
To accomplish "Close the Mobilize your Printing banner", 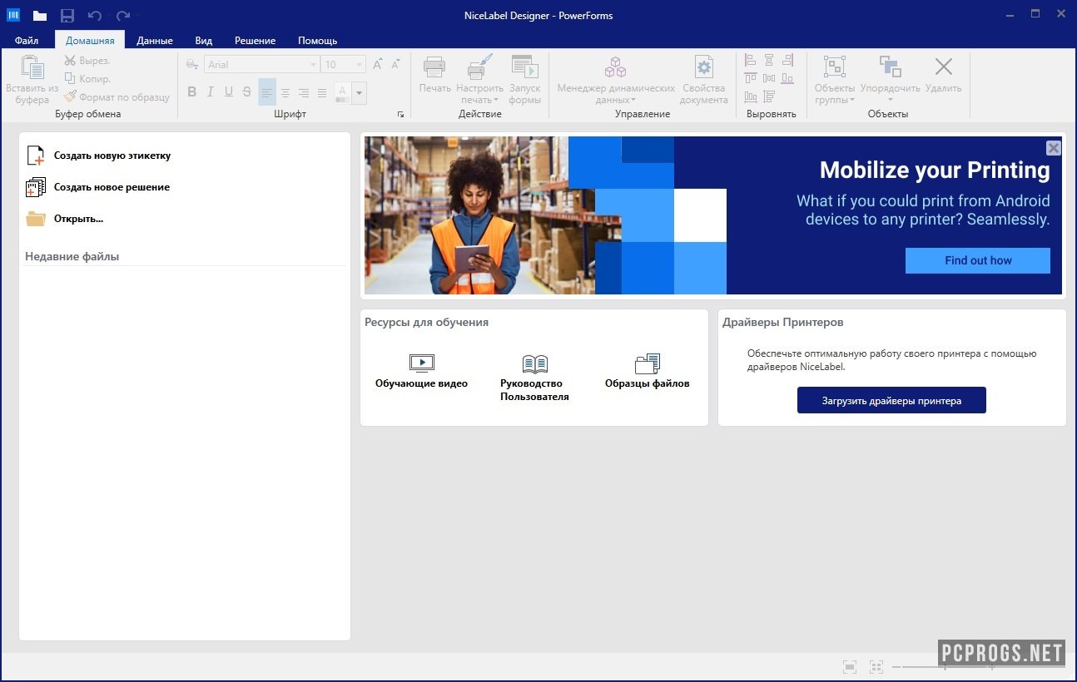I will 1054,148.
